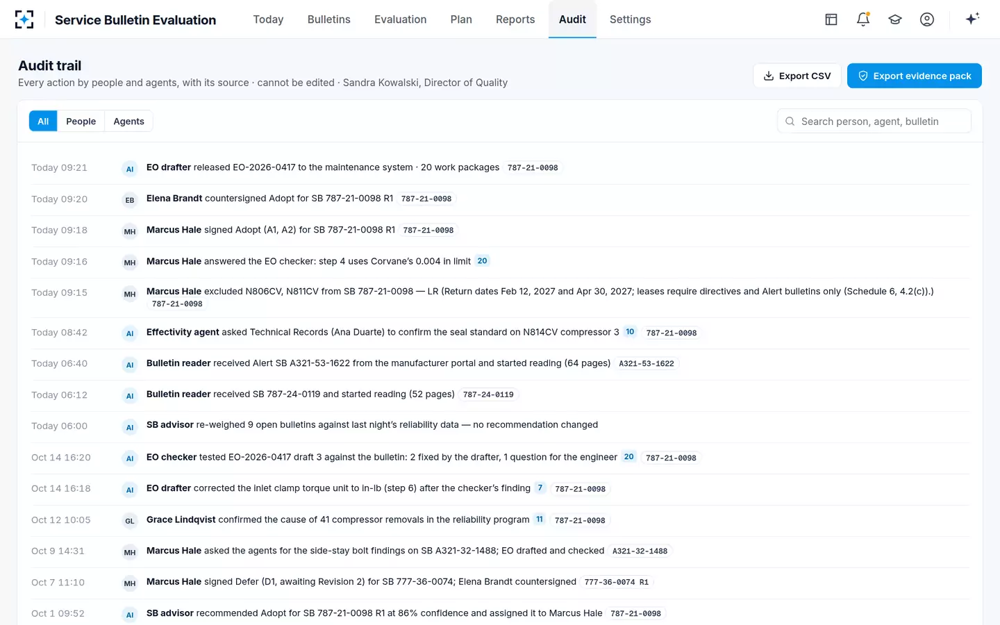Click Export CSV button
This screenshot has height=625, width=1000.
pyautogui.click(x=797, y=76)
